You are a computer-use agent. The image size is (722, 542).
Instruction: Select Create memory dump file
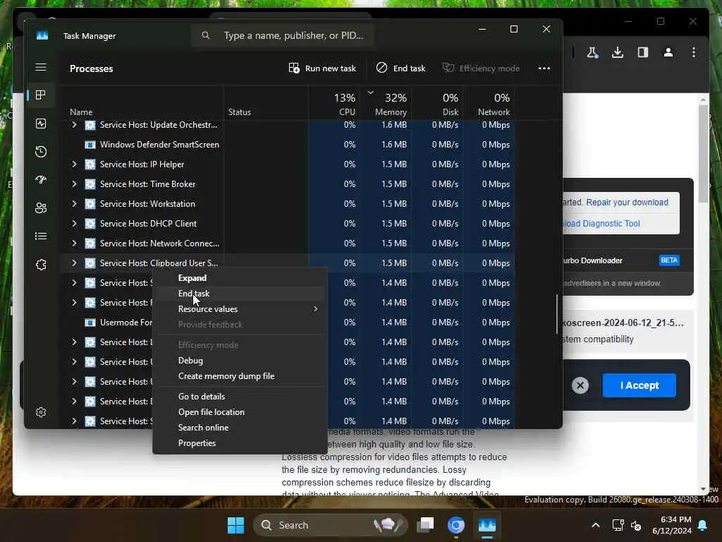point(240,376)
